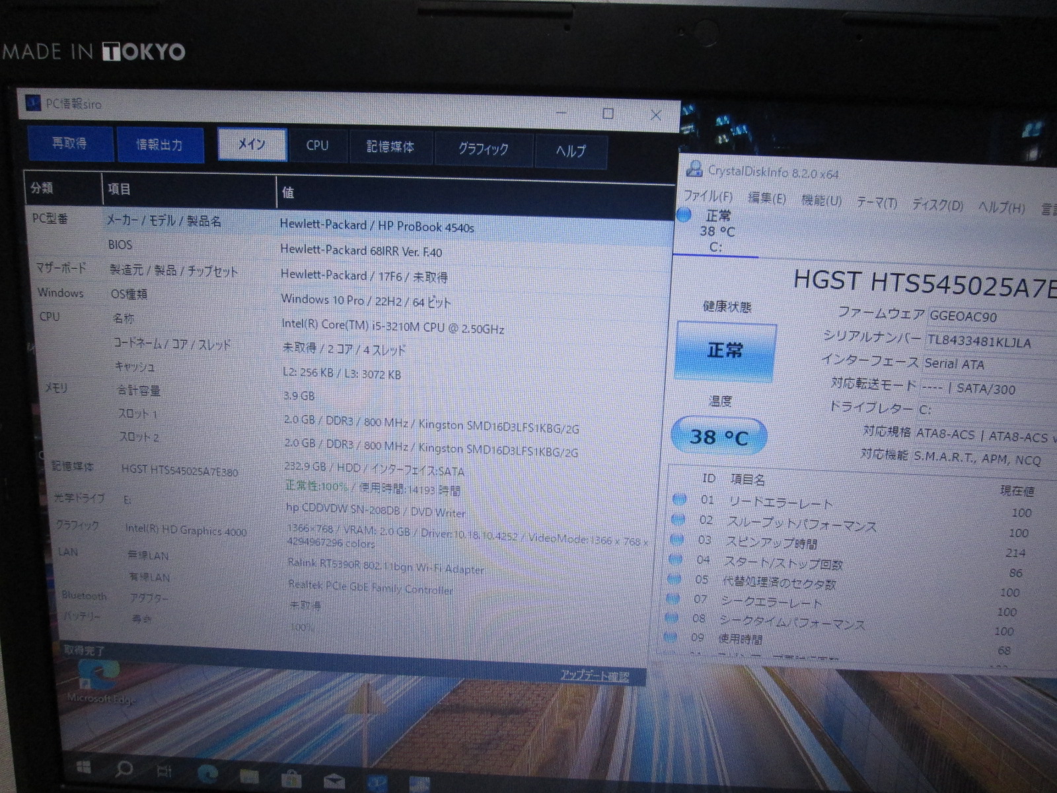Click the blue disk status circle above C:
Screen dimensions: 1057x793
click(684, 215)
